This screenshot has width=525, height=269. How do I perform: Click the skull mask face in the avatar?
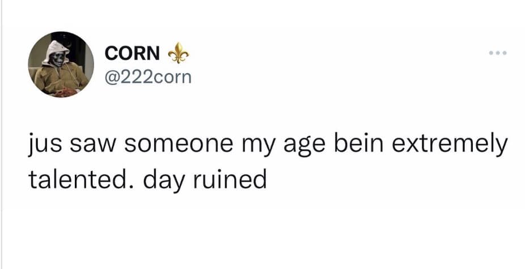(56, 58)
